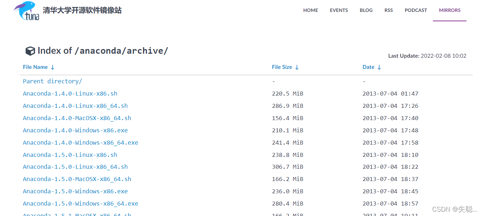Click the 306.7 MiB file size
This screenshot has height=216, width=482.
pos(287,167)
